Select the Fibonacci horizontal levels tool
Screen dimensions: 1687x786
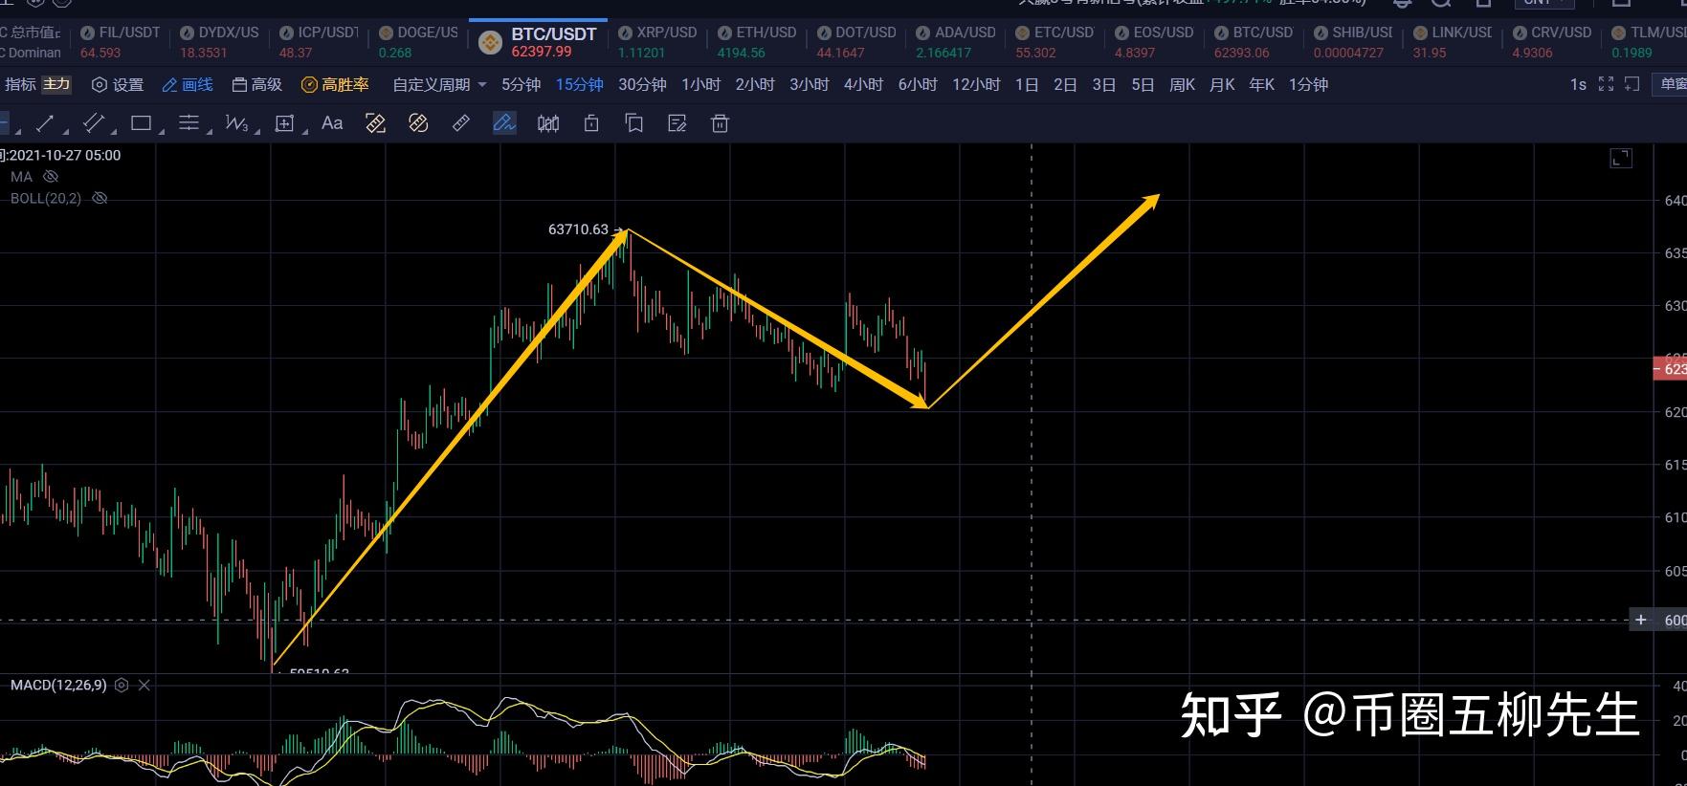[189, 122]
